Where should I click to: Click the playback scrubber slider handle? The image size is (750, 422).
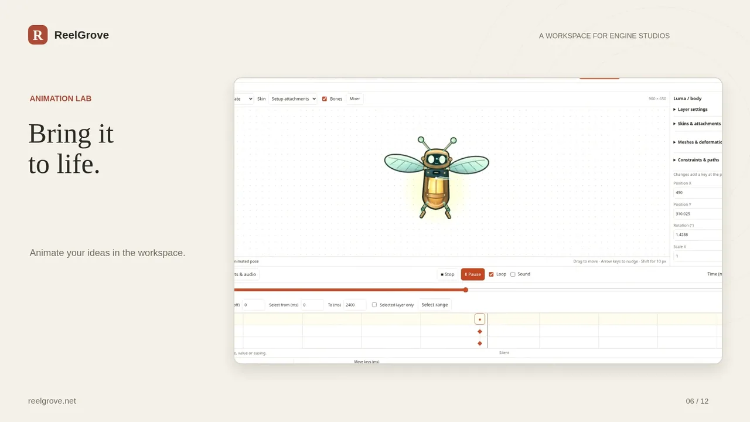coord(466,290)
